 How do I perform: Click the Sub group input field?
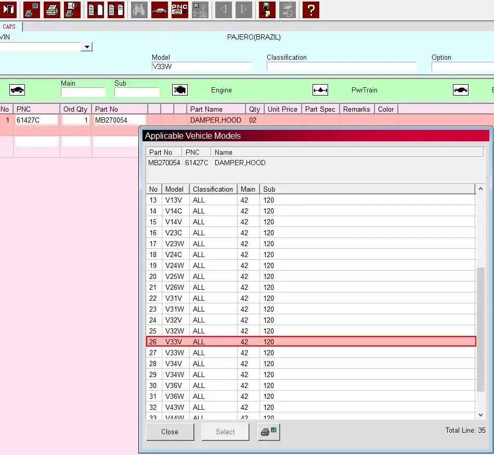coord(137,92)
